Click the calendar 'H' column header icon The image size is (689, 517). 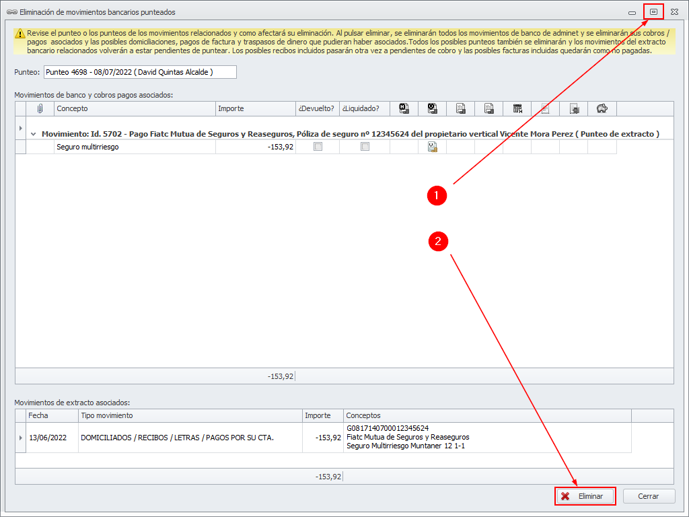coord(517,108)
